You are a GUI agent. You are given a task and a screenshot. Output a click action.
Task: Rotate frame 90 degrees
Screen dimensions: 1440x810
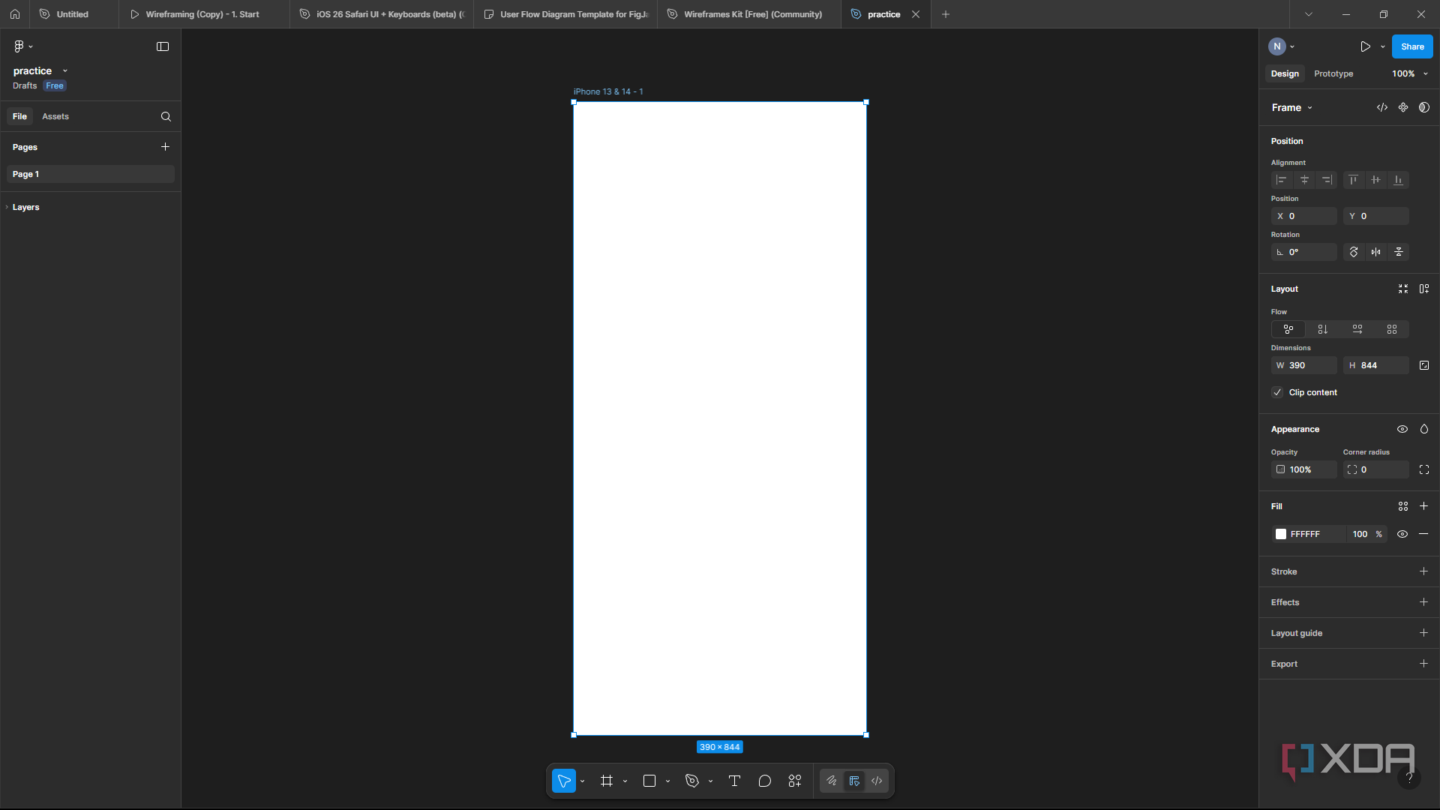[1354, 252]
